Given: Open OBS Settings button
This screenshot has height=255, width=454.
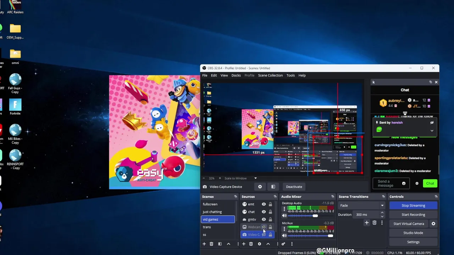Looking at the screenshot, I should (x=413, y=242).
